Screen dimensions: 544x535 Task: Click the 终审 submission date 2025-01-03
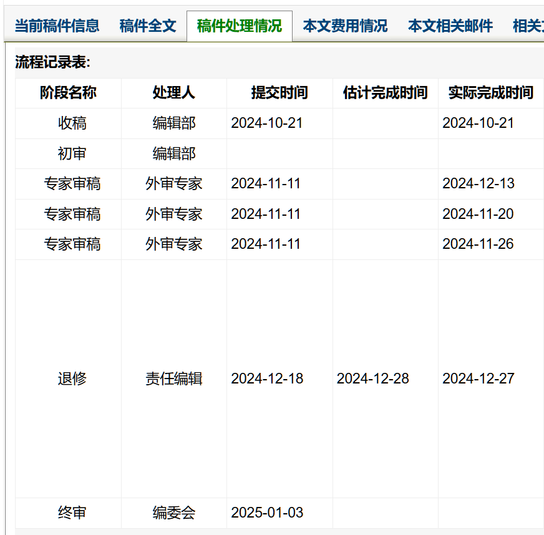267,513
